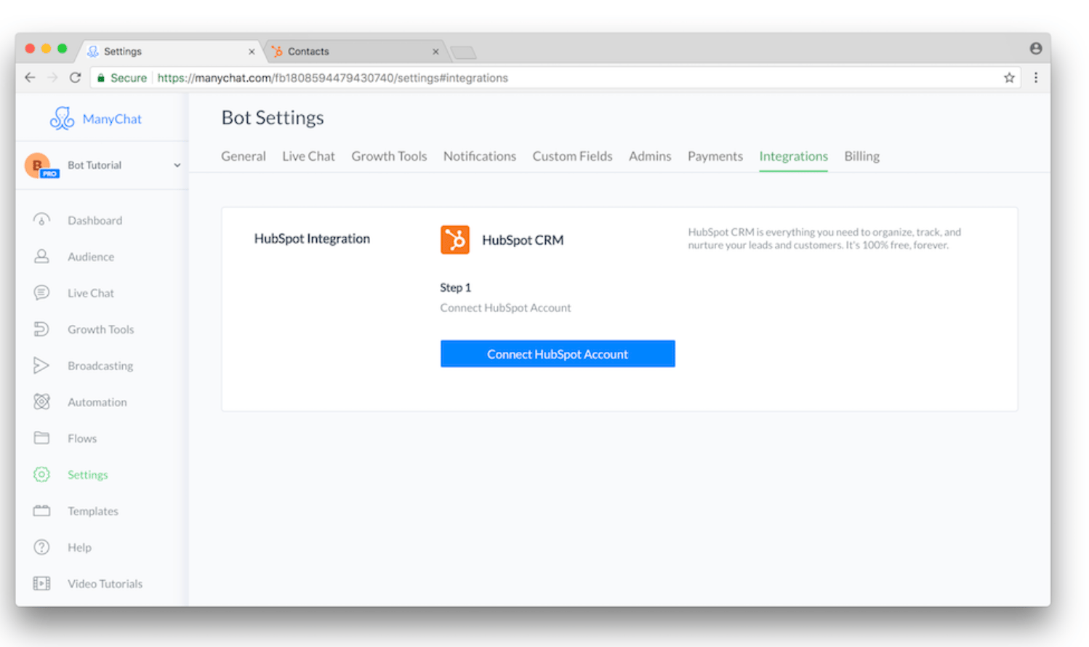Click the Connect HubSpot Account button

[558, 354]
